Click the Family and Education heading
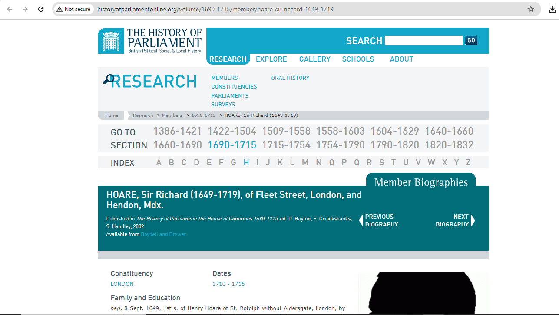The image size is (559, 315). [x=146, y=298]
